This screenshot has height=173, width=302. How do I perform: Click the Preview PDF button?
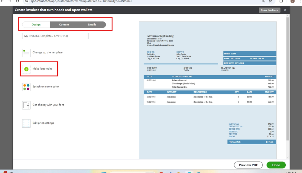pyautogui.click(x=248, y=165)
